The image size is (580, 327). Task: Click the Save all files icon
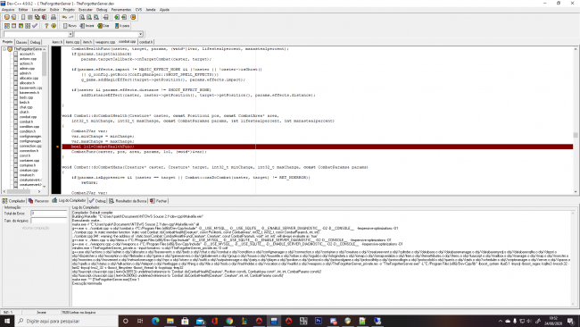tap(37, 17)
